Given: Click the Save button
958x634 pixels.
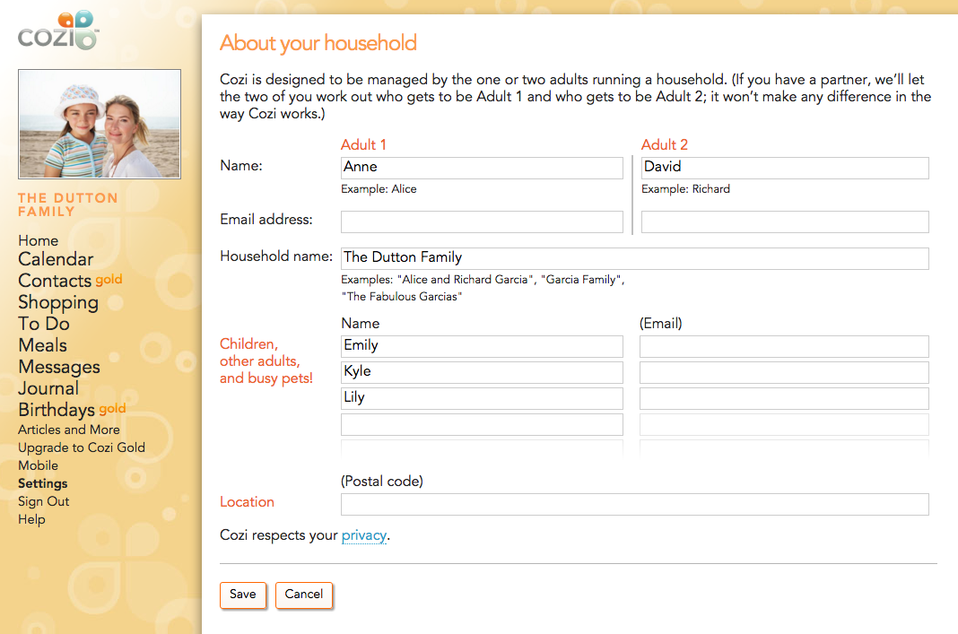Looking at the screenshot, I should [243, 595].
